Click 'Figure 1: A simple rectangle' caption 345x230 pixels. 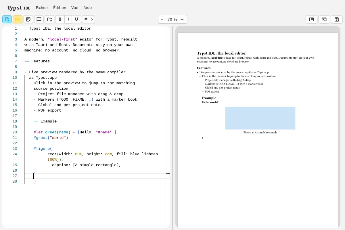[260, 133]
